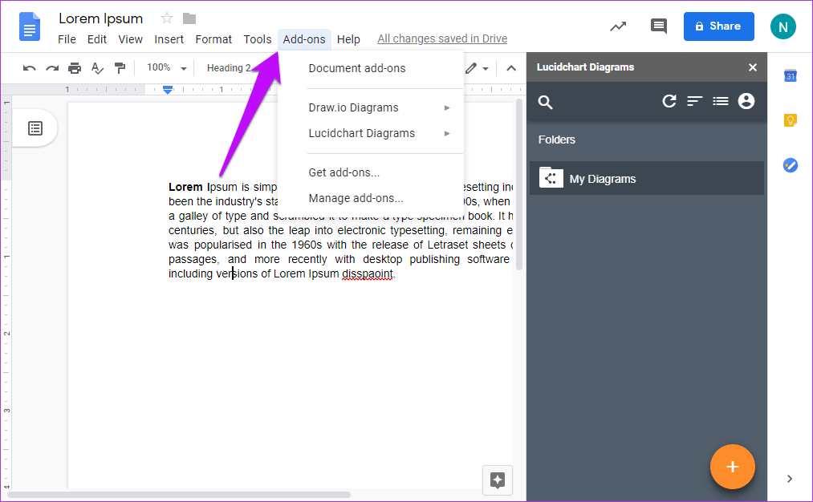Click the left indent ruler marker

pos(168,90)
